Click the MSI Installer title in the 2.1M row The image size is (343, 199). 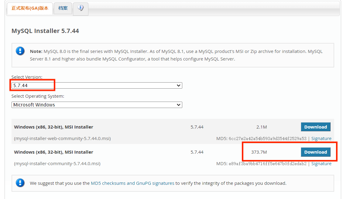[53, 127]
